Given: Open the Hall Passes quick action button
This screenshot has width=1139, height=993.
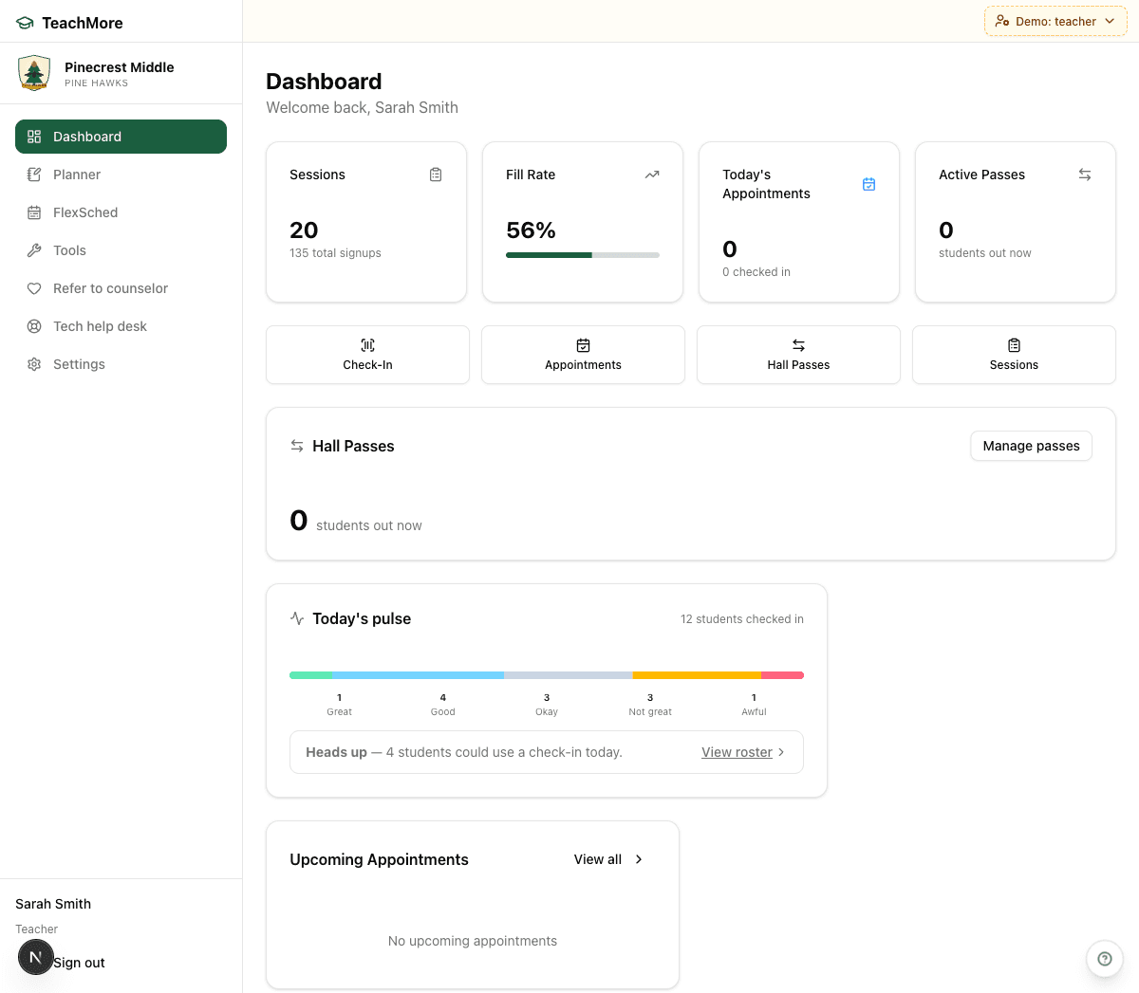Looking at the screenshot, I should (798, 355).
